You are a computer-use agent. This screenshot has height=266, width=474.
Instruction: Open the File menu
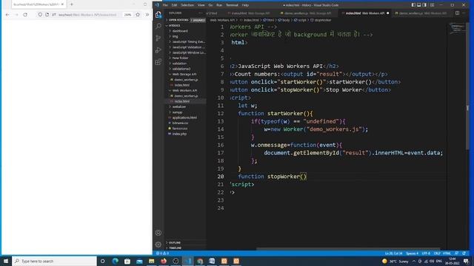pos(165,5)
